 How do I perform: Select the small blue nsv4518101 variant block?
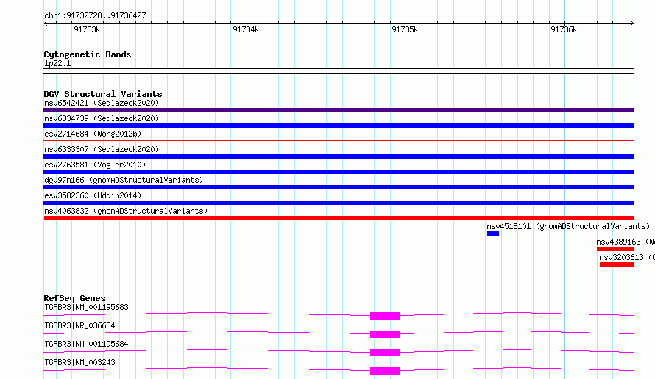(493, 234)
